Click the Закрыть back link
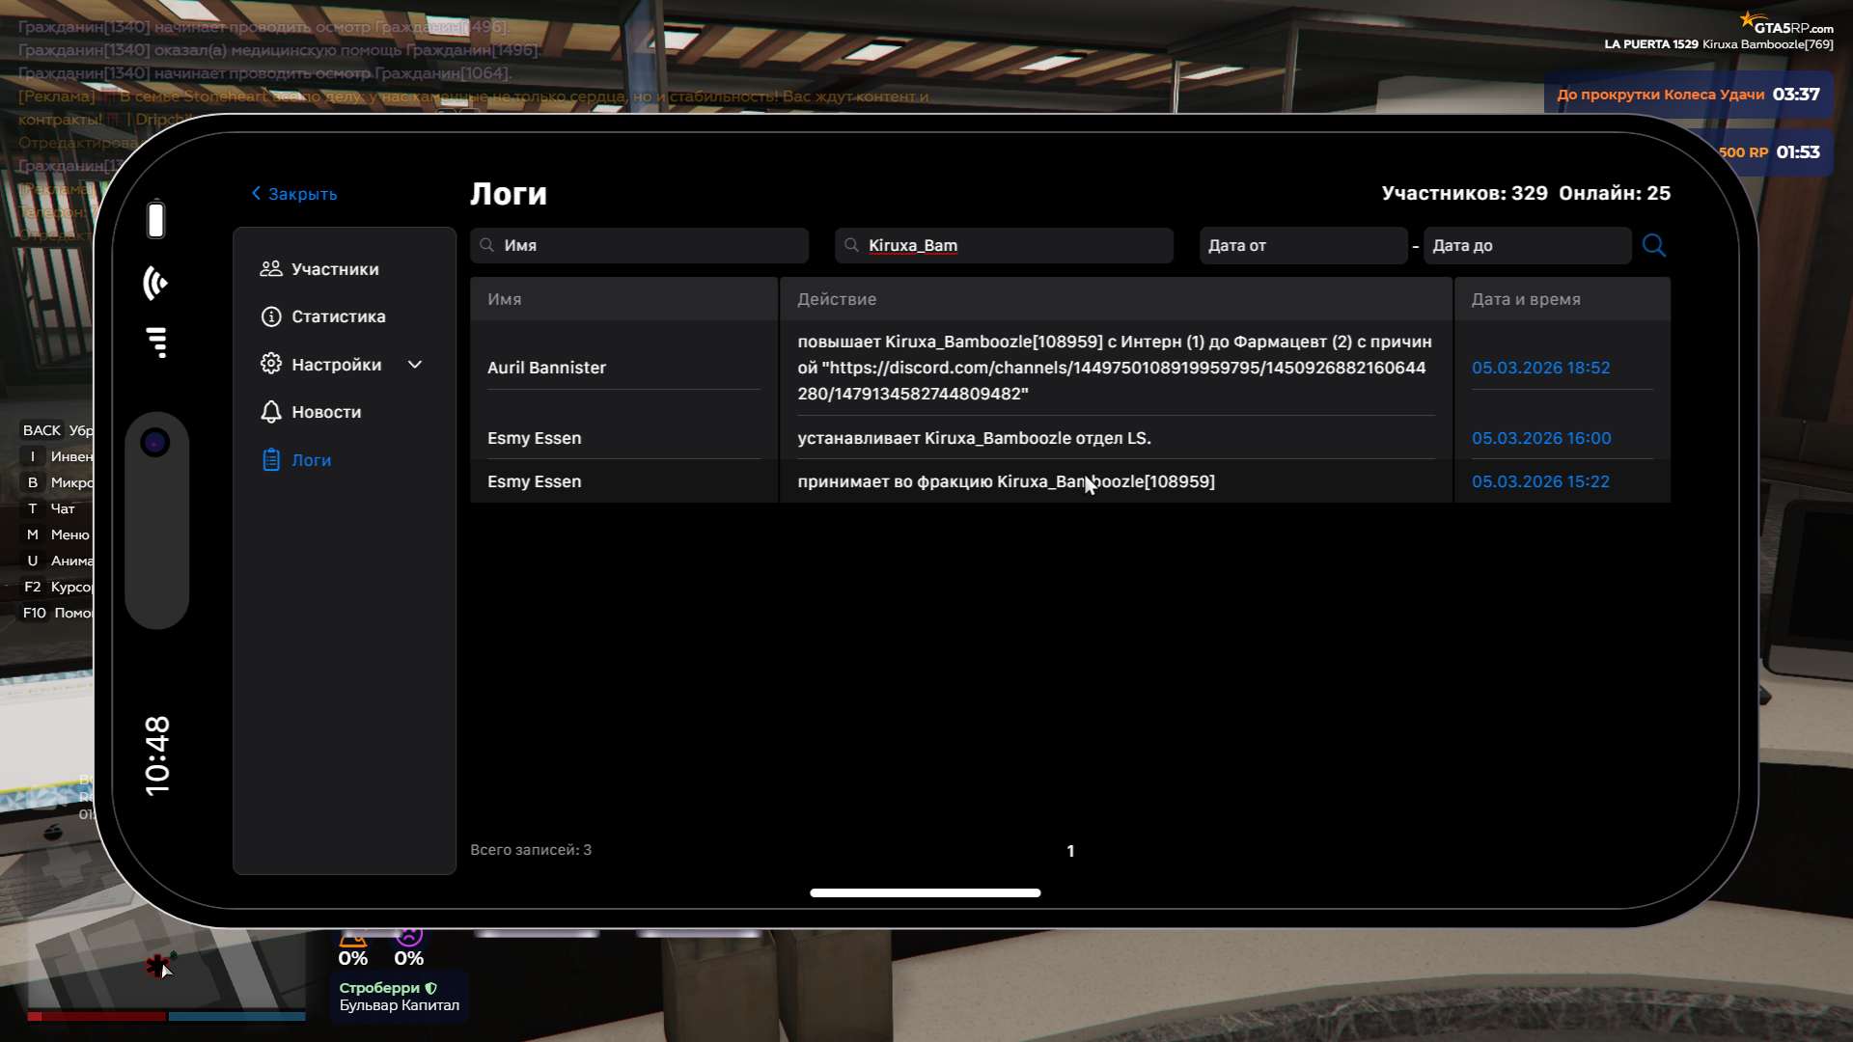Screen dimensions: 1853x1042 click(x=294, y=194)
